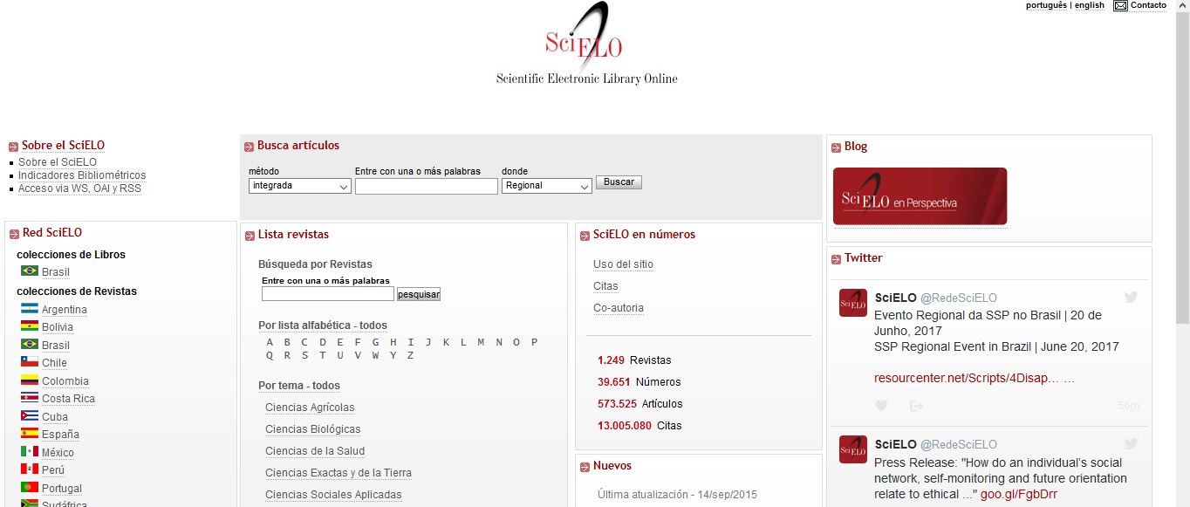The image size is (1190, 507).
Task: Click the arrow icon beside Lista revistas
Action: point(250,236)
